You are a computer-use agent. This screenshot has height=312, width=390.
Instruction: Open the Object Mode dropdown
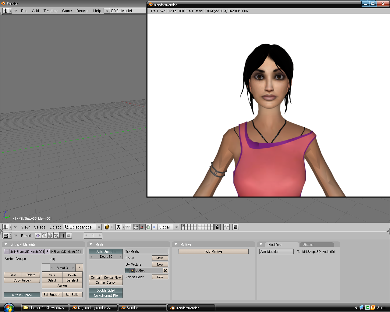tap(82, 227)
